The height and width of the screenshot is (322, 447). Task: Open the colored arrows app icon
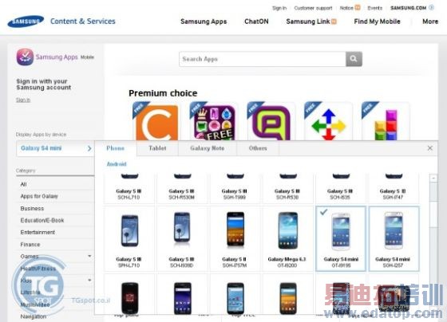pos(328,122)
